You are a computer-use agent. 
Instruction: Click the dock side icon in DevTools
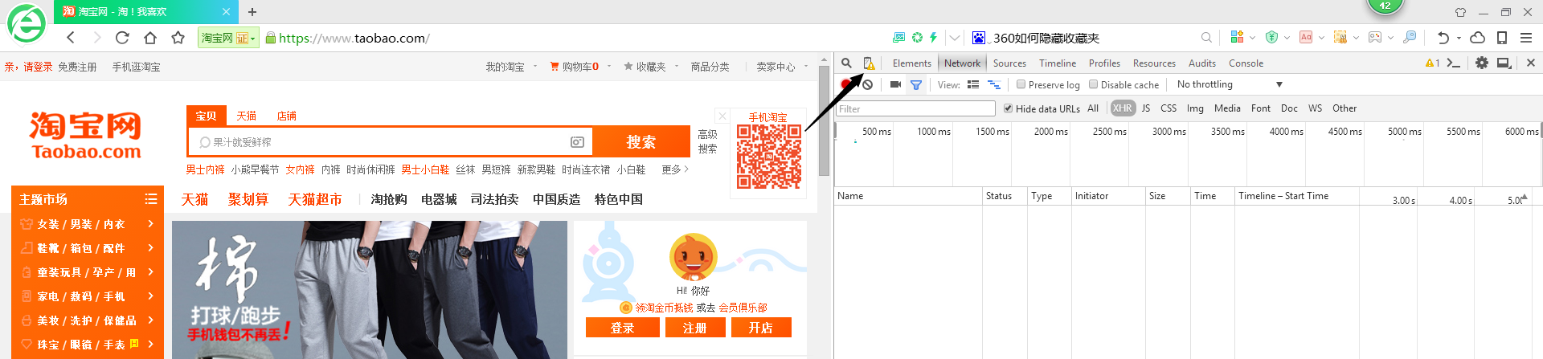pos(1504,63)
